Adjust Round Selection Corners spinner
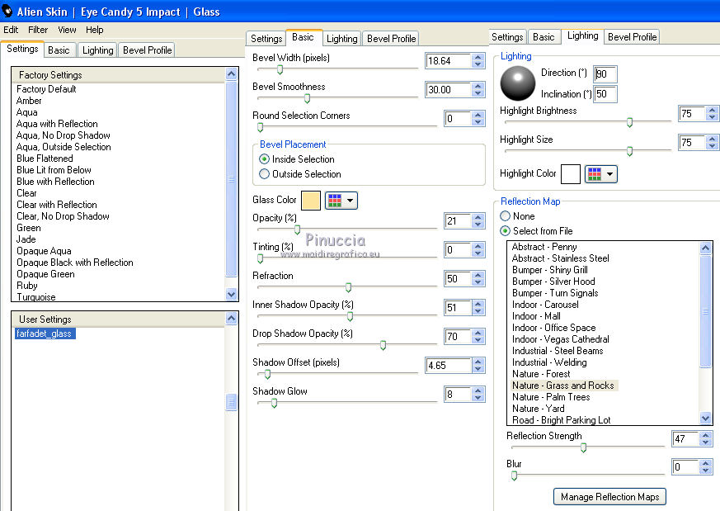Image resolution: width=720 pixels, height=511 pixels. [x=478, y=119]
